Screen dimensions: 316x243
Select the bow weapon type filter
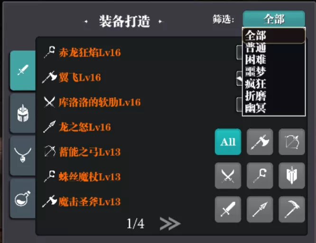(292, 142)
